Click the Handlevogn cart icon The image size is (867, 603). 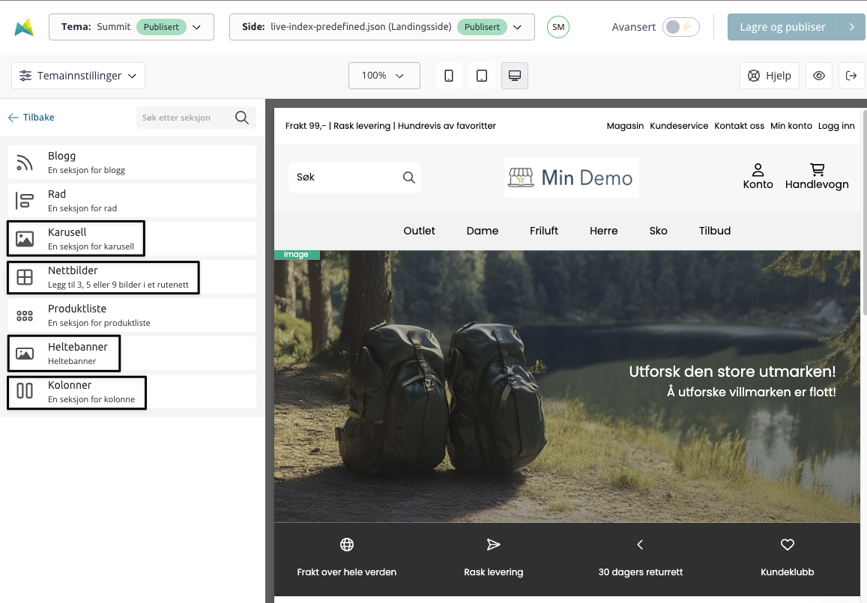click(x=817, y=170)
